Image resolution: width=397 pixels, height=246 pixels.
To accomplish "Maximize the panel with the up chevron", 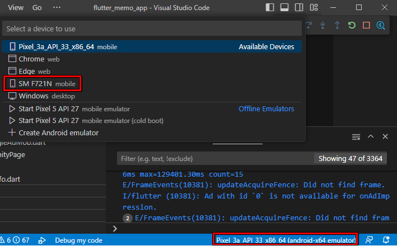I will tap(371, 136).
